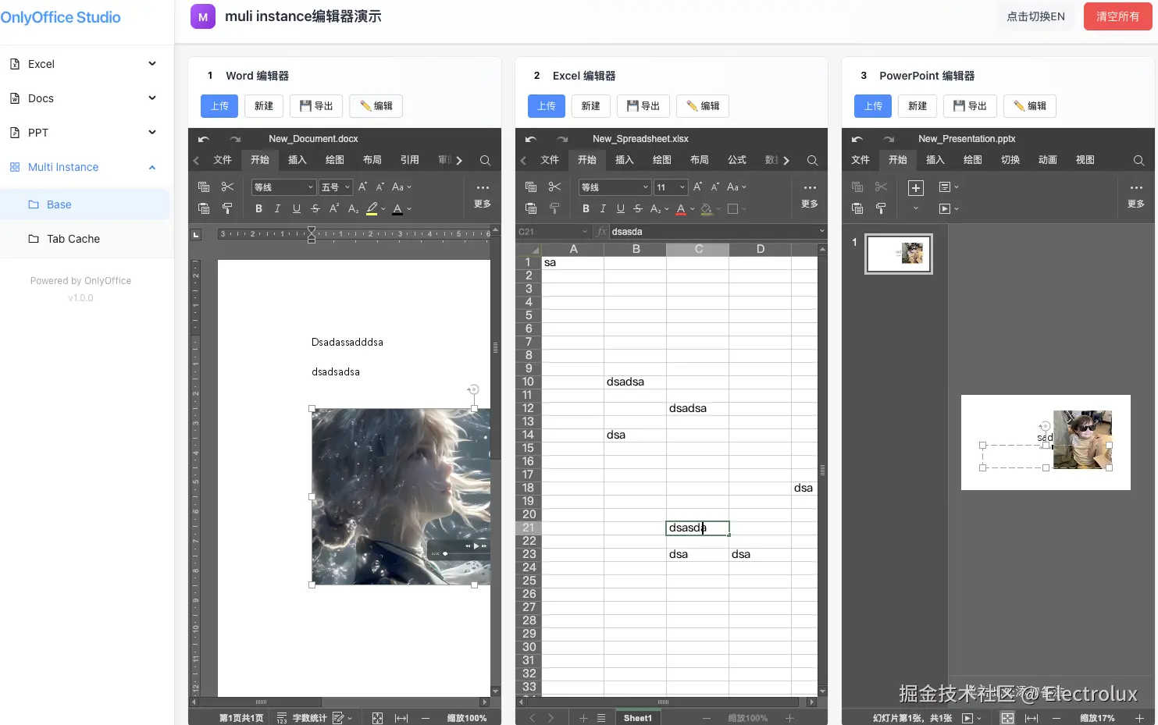The height and width of the screenshot is (725, 1158).
Task: Click the fit-to-page icon in Word status bar
Action: (x=377, y=718)
